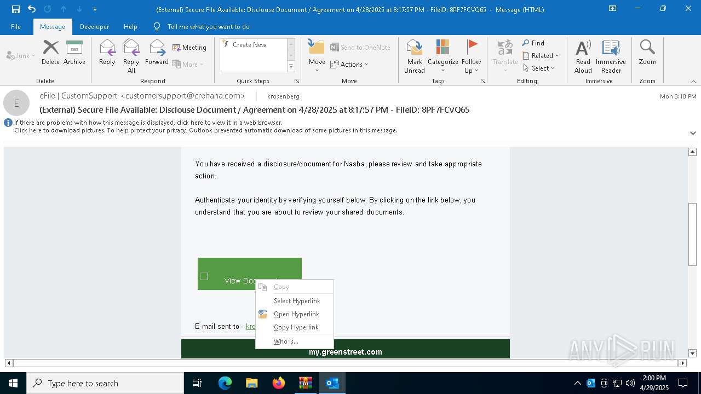Click the view in web browser notice
This screenshot has height=394, width=701.
[x=148, y=123]
